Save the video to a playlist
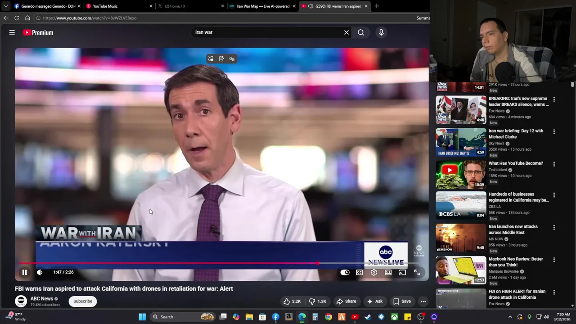 pyautogui.click(x=402, y=301)
